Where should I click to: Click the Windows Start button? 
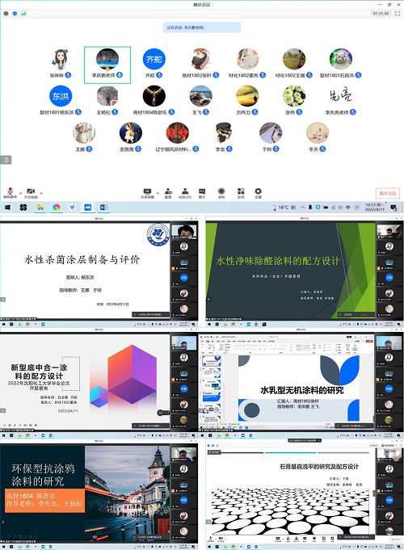click(7, 208)
